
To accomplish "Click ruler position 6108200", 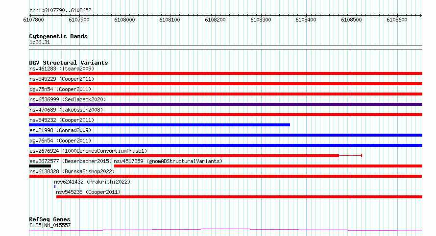I will pos(215,20).
